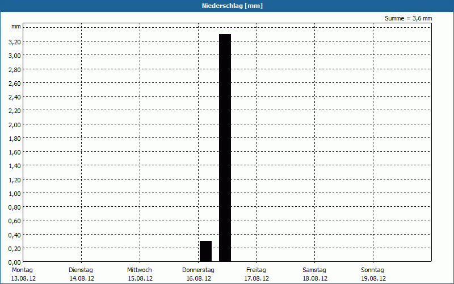Click the 'Sonntag' day label
This screenshot has height=284, width=454.
(x=372, y=270)
